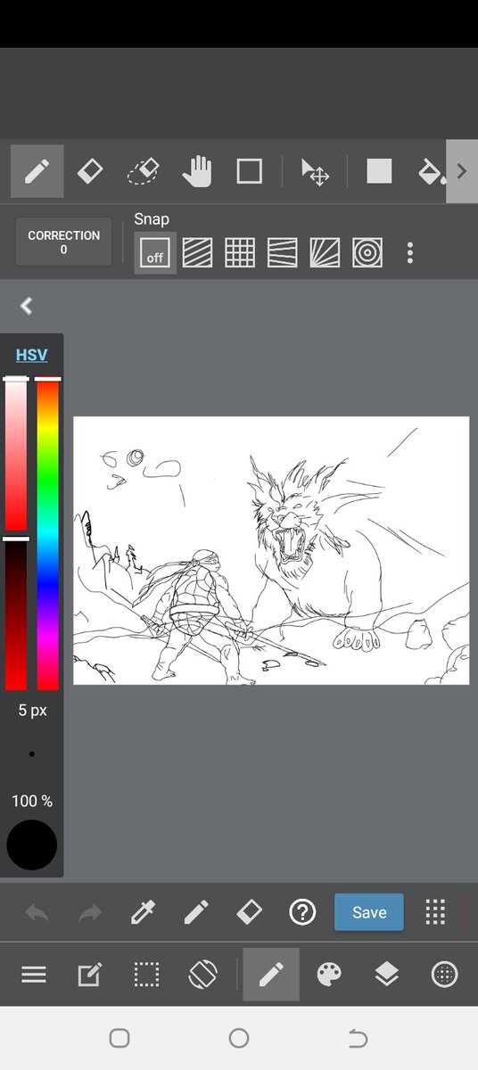Toggle the brush panel tab

point(271,975)
